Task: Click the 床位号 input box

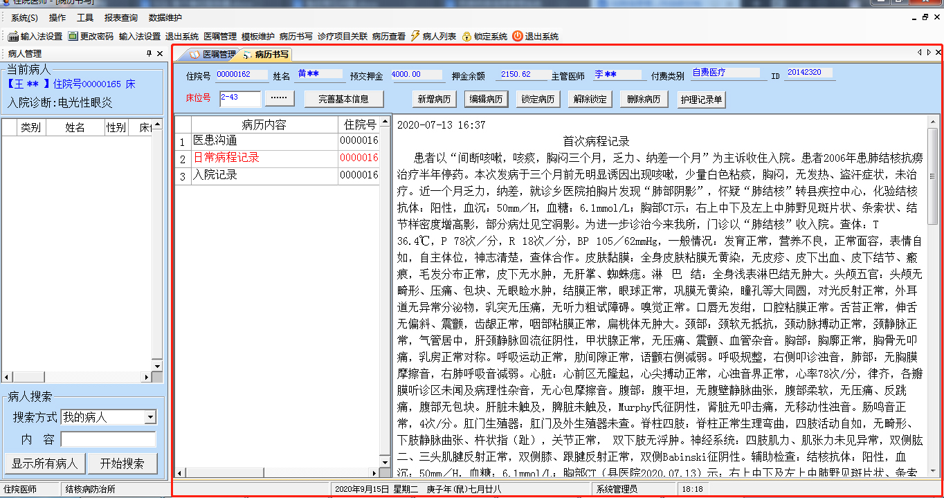Action: point(239,99)
